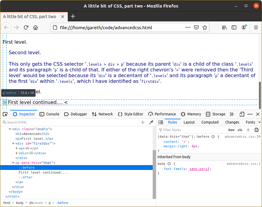Open a new browser tab
This screenshot has height=207, width=262.
pos(73,16)
